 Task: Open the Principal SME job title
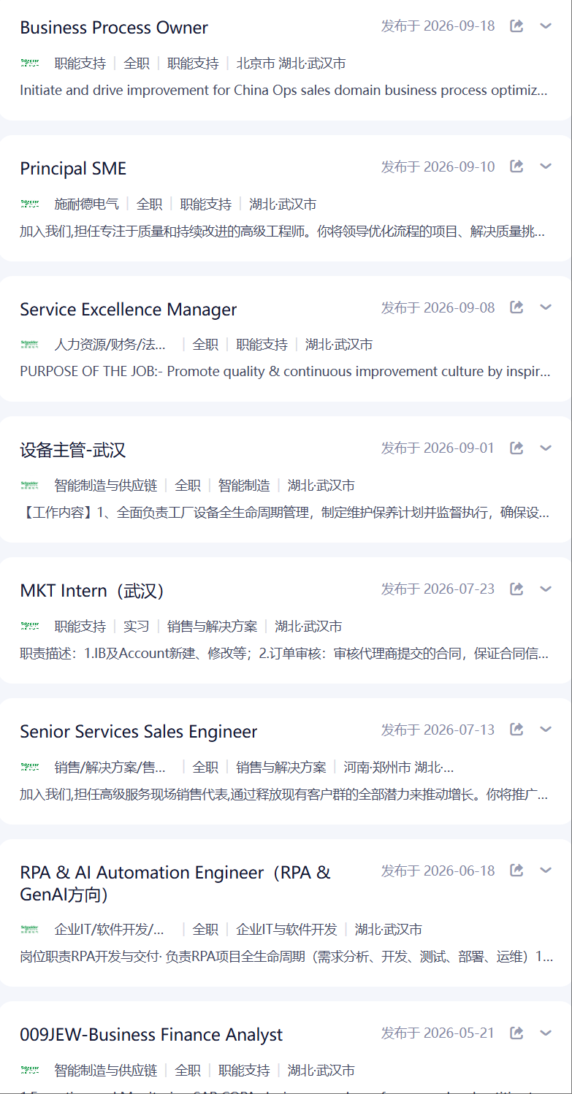click(73, 169)
